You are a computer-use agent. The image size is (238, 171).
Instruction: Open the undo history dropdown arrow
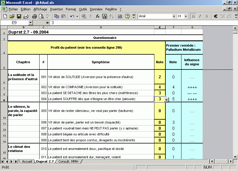tap(77, 16)
